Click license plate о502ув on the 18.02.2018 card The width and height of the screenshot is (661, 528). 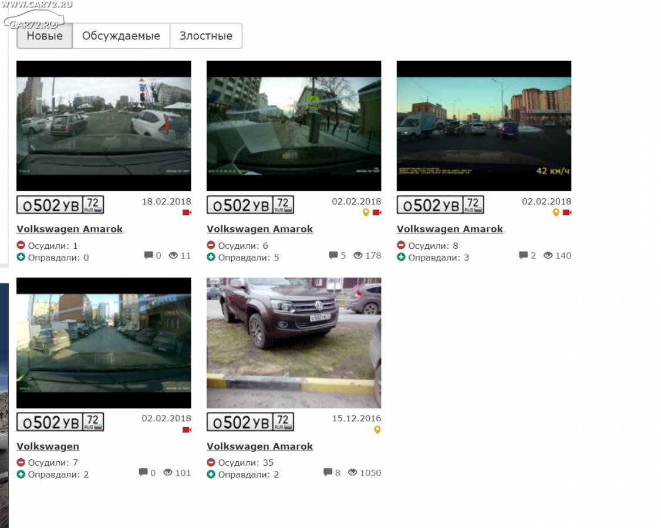(x=60, y=205)
